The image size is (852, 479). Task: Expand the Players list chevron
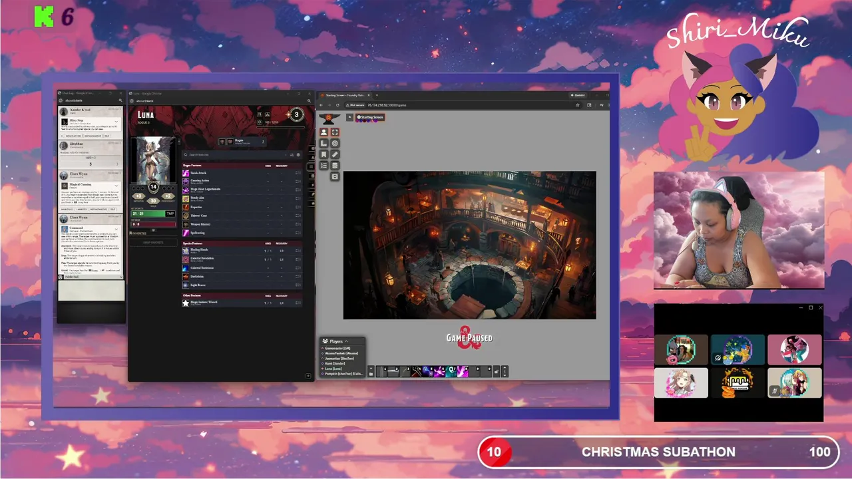(346, 341)
